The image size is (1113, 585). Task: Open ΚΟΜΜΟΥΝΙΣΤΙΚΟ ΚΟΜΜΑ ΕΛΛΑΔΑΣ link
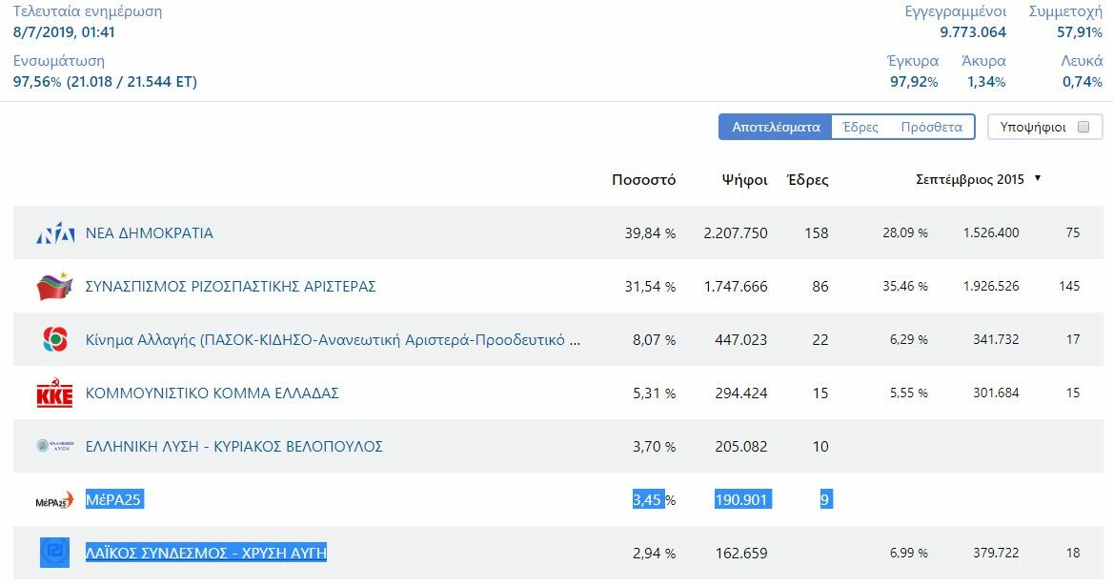[212, 393]
